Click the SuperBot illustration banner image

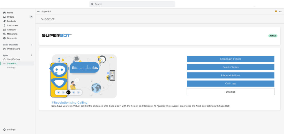click(83, 76)
